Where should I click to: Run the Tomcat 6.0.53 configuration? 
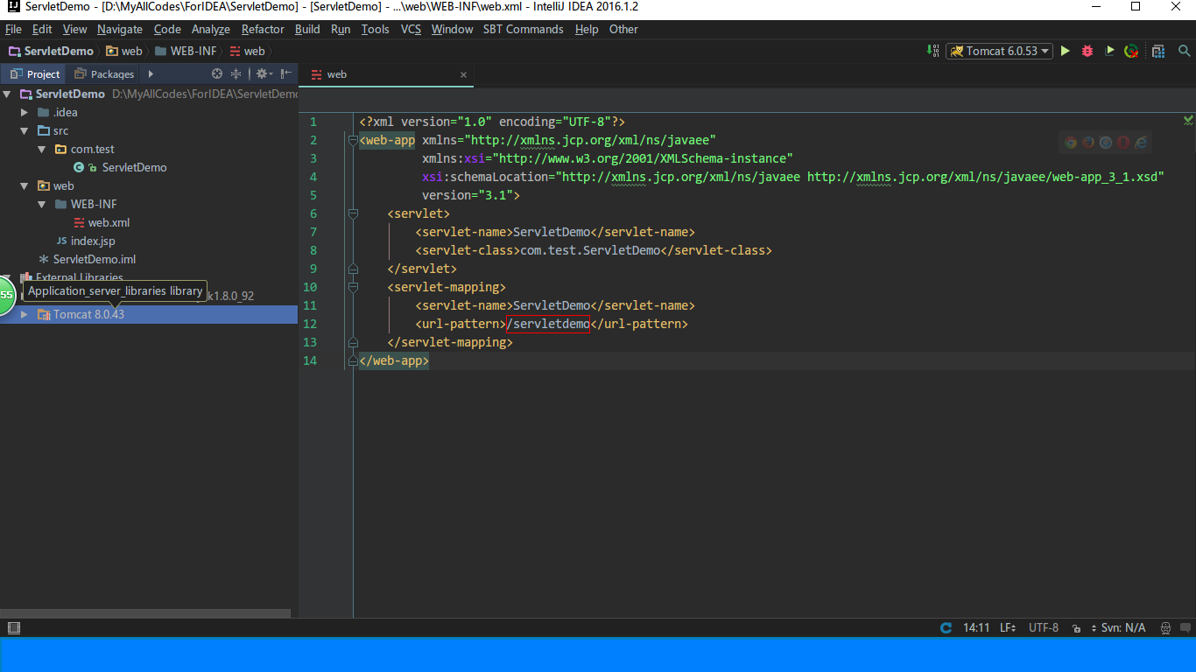point(1066,51)
